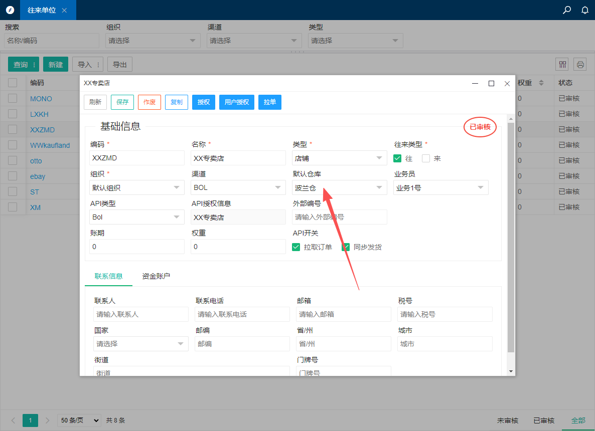Click the app logo icon
This screenshot has width=595, height=431.
click(x=10, y=10)
